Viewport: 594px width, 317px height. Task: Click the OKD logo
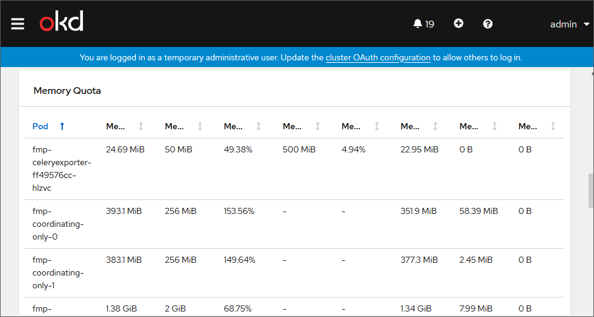tap(62, 23)
